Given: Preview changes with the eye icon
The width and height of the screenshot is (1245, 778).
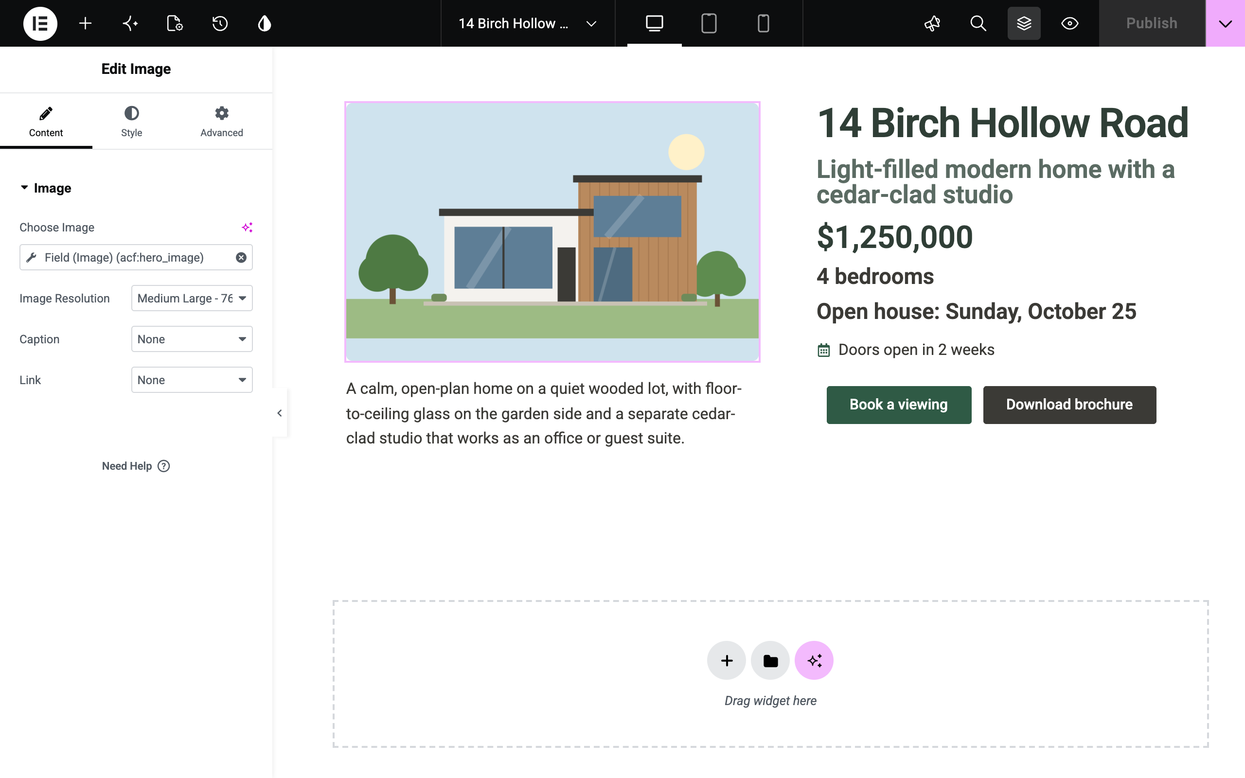Looking at the screenshot, I should (1069, 23).
